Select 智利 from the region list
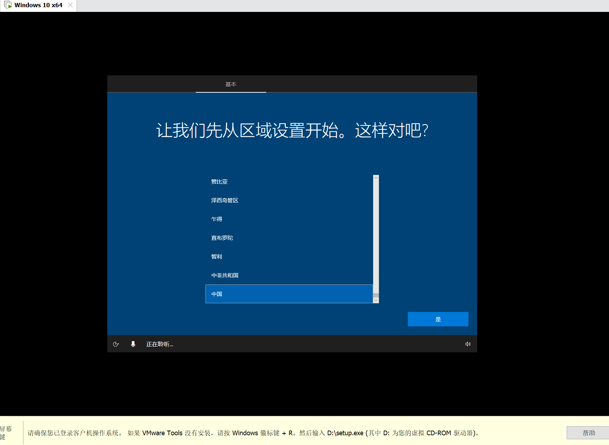Image resolution: width=609 pixels, height=445 pixels. tap(289, 257)
